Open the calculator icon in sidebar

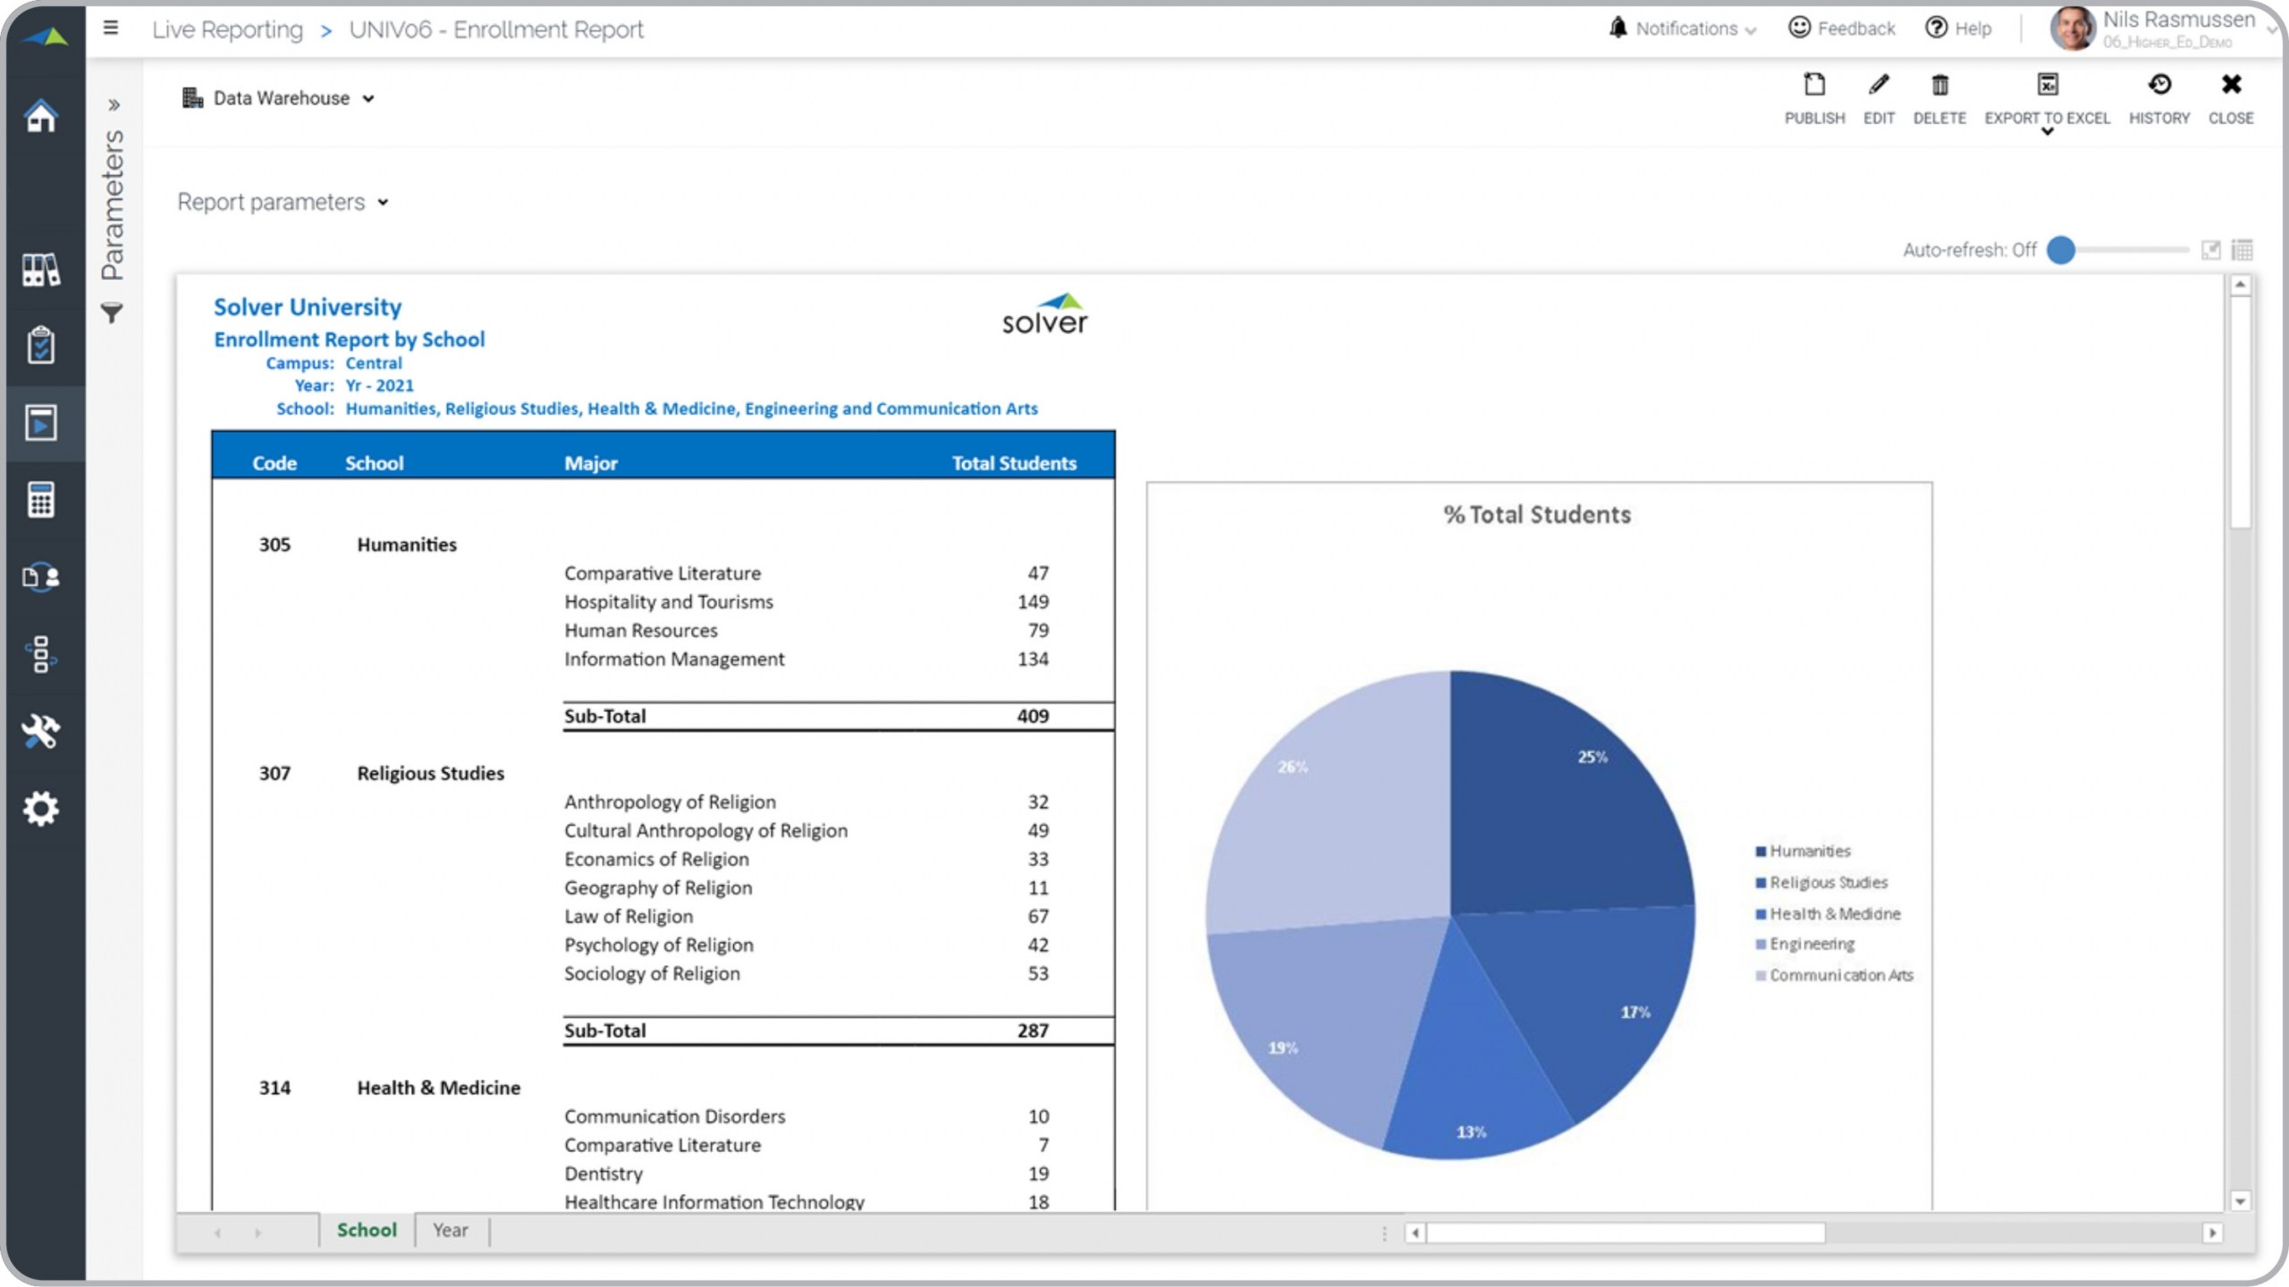pos(41,500)
